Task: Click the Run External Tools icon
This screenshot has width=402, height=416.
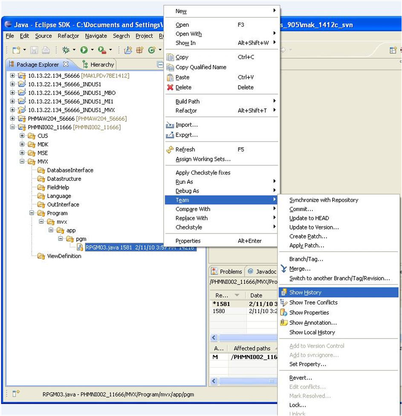Action: pyautogui.click(x=101, y=50)
